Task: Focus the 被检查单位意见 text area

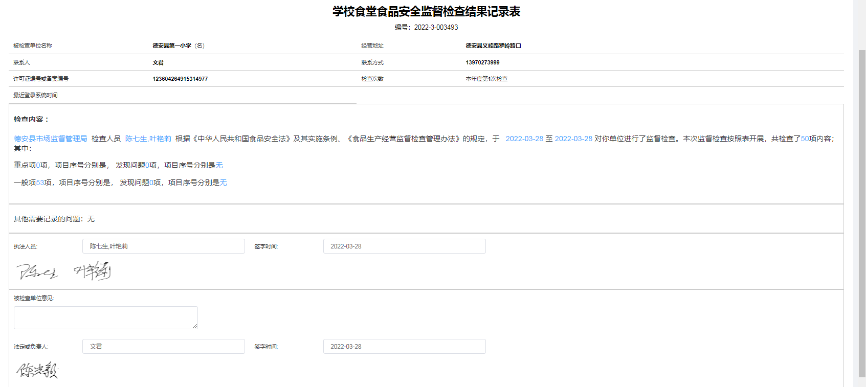Action: [x=105, y=317]
